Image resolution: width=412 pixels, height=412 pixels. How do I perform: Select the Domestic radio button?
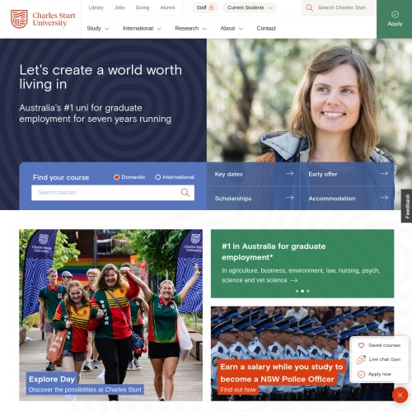pyautogui.click(x=116, y=177)
